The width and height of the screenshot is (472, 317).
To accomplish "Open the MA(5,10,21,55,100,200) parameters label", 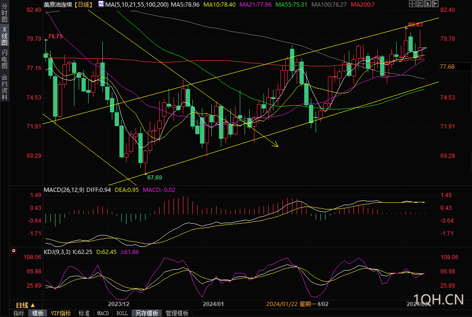I will click(x=136, y=5).
